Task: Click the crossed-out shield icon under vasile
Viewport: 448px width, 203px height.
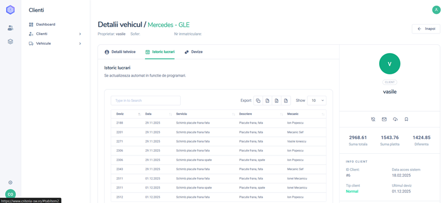Action: (373, 119)
